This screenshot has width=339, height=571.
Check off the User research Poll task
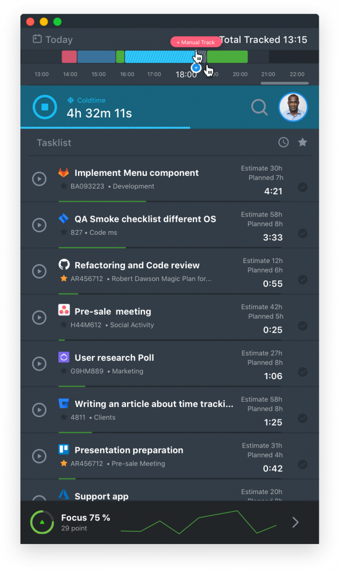pos(303,372)
